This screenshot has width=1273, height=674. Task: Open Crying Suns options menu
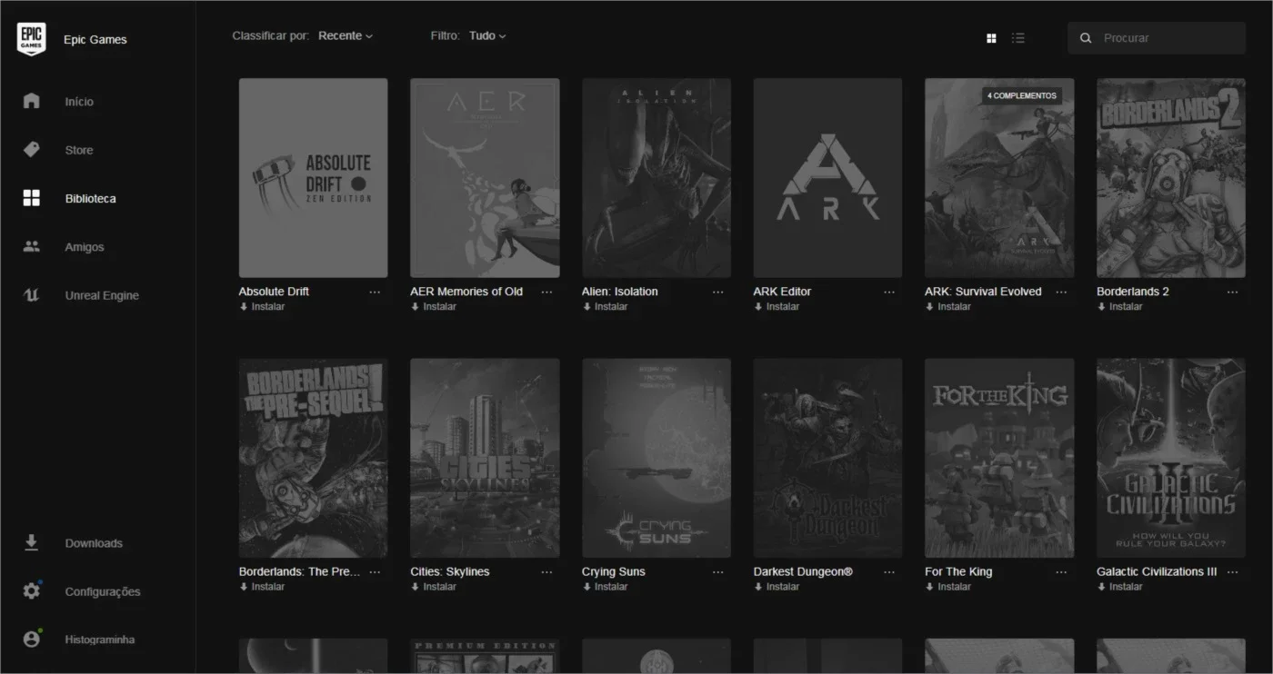tap(718, 572)
